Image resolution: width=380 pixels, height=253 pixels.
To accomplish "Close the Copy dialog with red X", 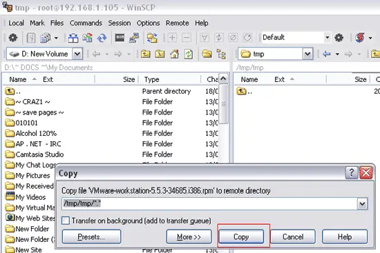I will tap(366, 173).
